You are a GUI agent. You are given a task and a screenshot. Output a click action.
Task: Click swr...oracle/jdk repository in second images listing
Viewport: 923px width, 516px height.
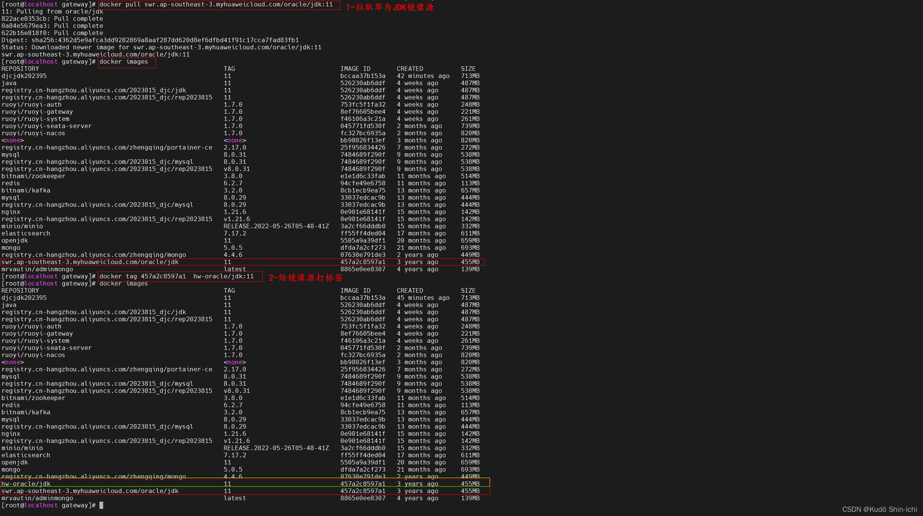point(90,491)
